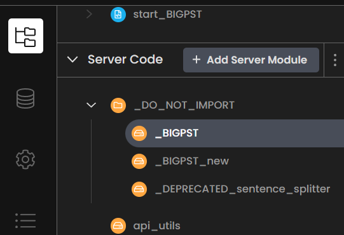Open the list view sidebar icon

tap(25, 221)
